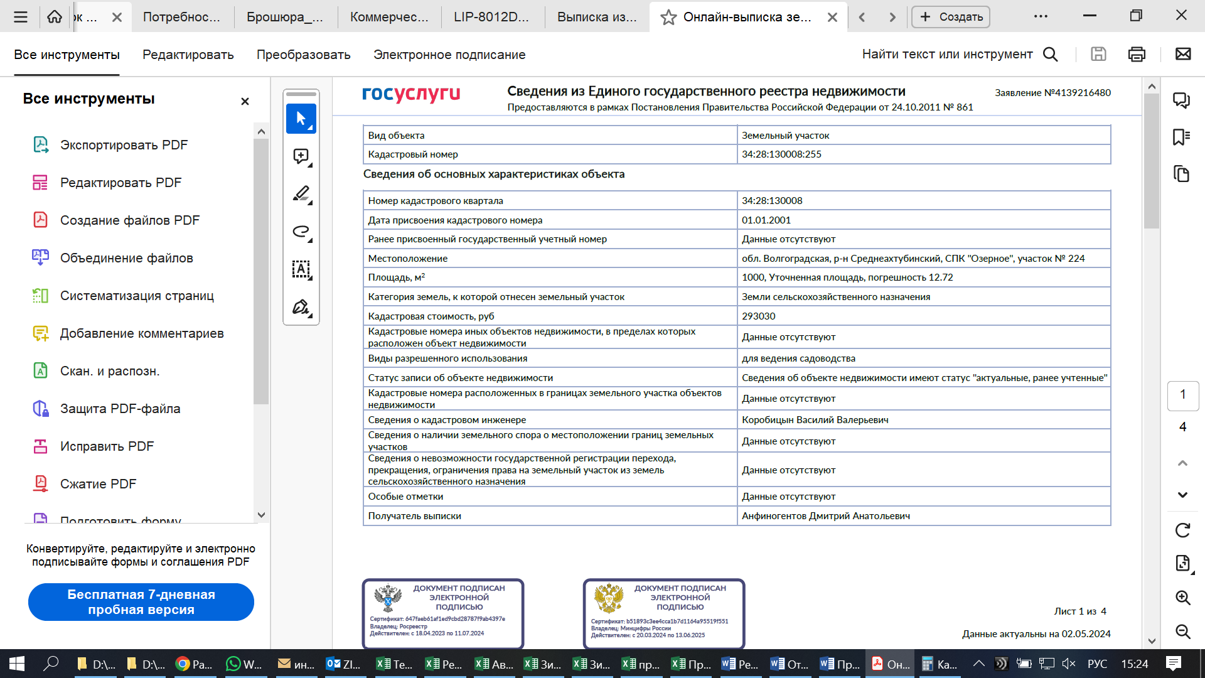Select the arrow selection tool

[301, 119]
